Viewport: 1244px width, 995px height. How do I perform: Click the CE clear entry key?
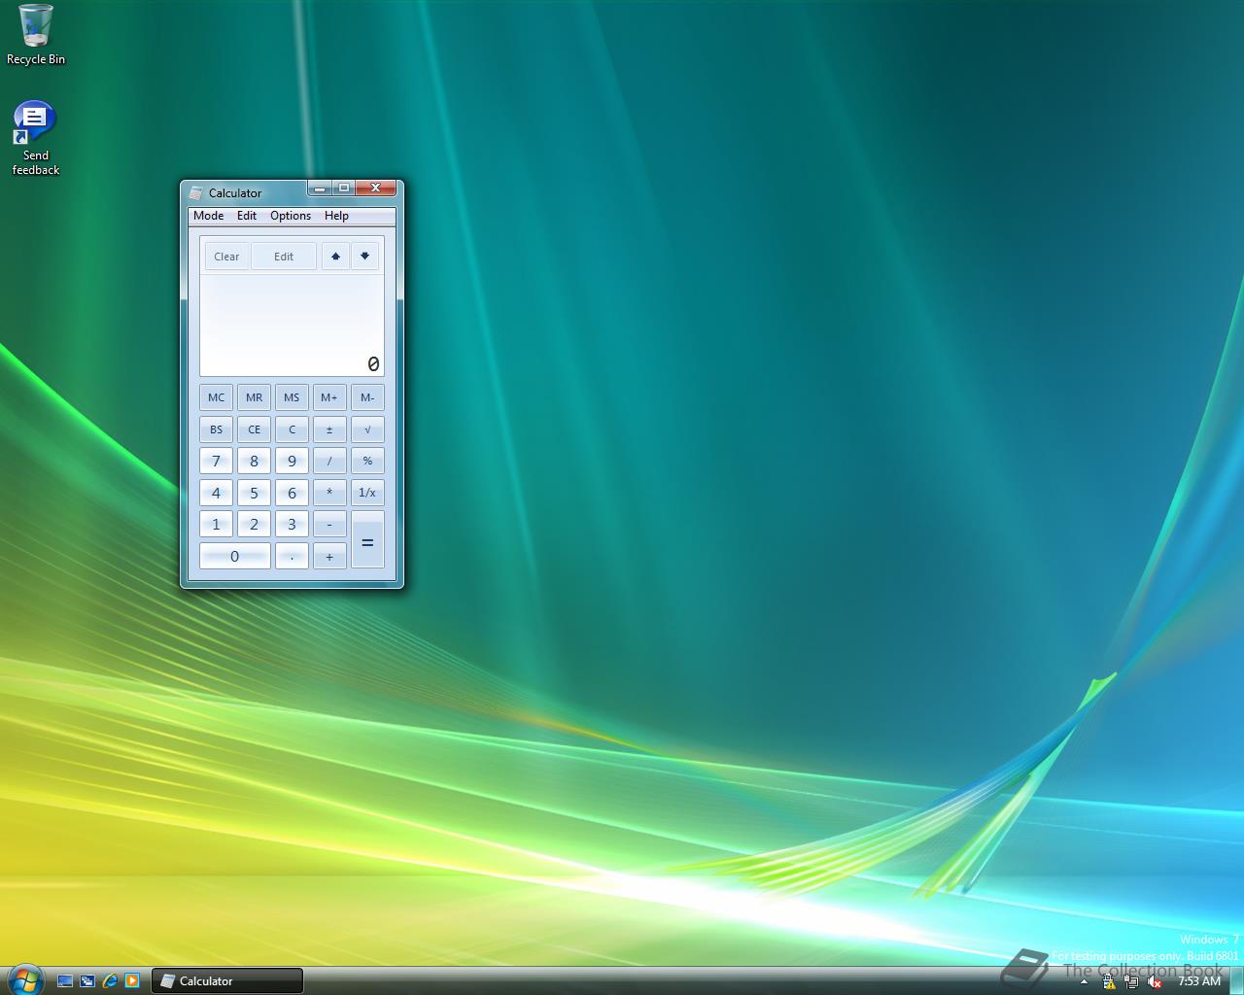pyautogui.click(x=254, y=429)
